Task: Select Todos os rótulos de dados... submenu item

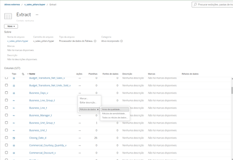Action: point(115,118)
